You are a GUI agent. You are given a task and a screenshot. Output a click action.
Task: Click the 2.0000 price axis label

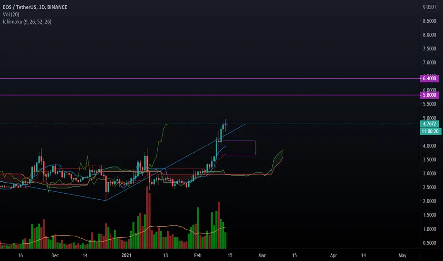(x=429, y=201)
